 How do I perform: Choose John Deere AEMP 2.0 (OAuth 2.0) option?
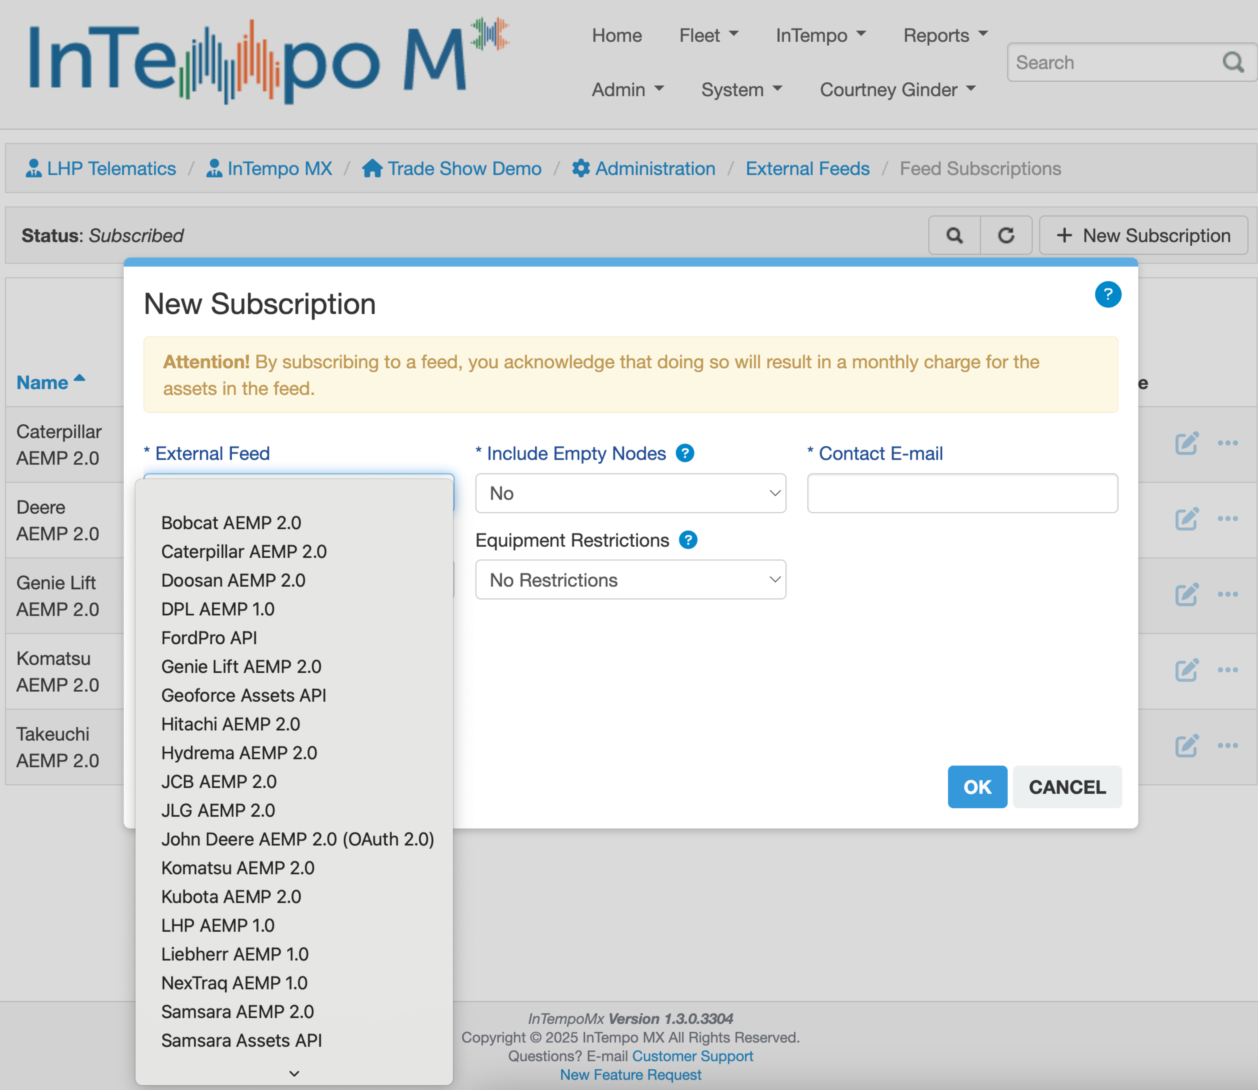(297, 839)
